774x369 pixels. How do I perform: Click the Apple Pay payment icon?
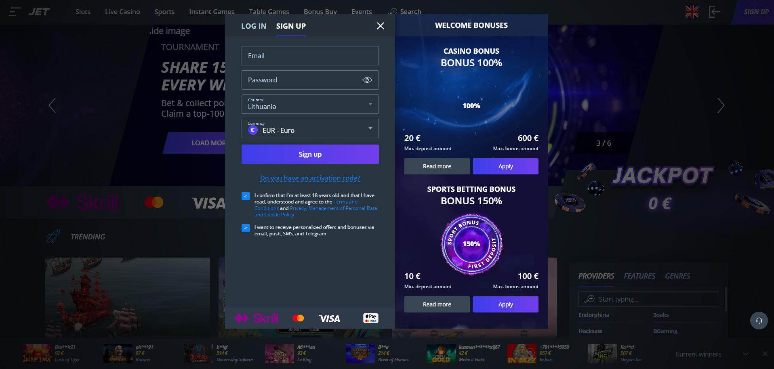point(371,318)
